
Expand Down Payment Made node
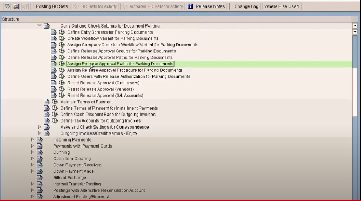click(32, 171)
